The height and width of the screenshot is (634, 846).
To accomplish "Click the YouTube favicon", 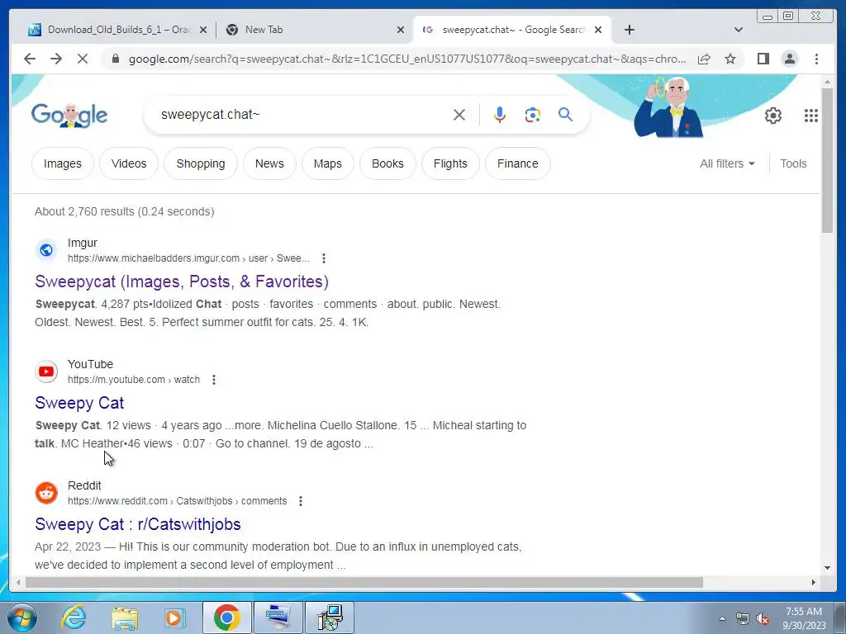I will tap(46, 371).
